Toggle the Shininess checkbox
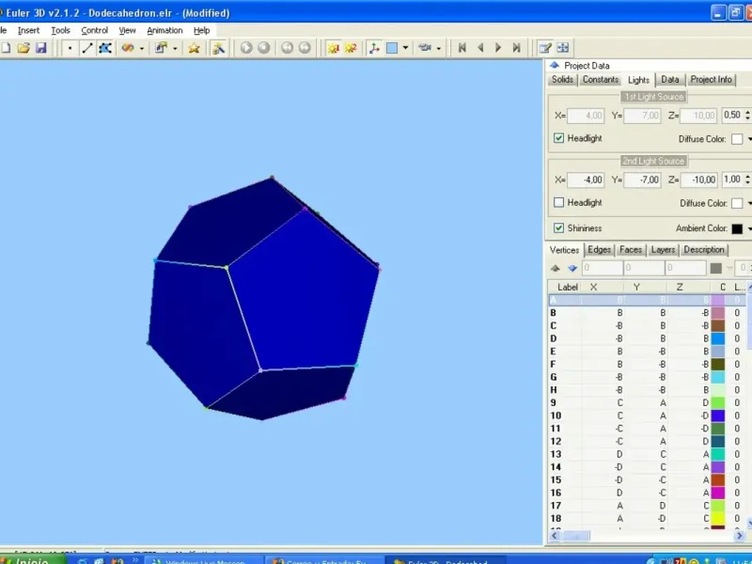 (559, 228)
